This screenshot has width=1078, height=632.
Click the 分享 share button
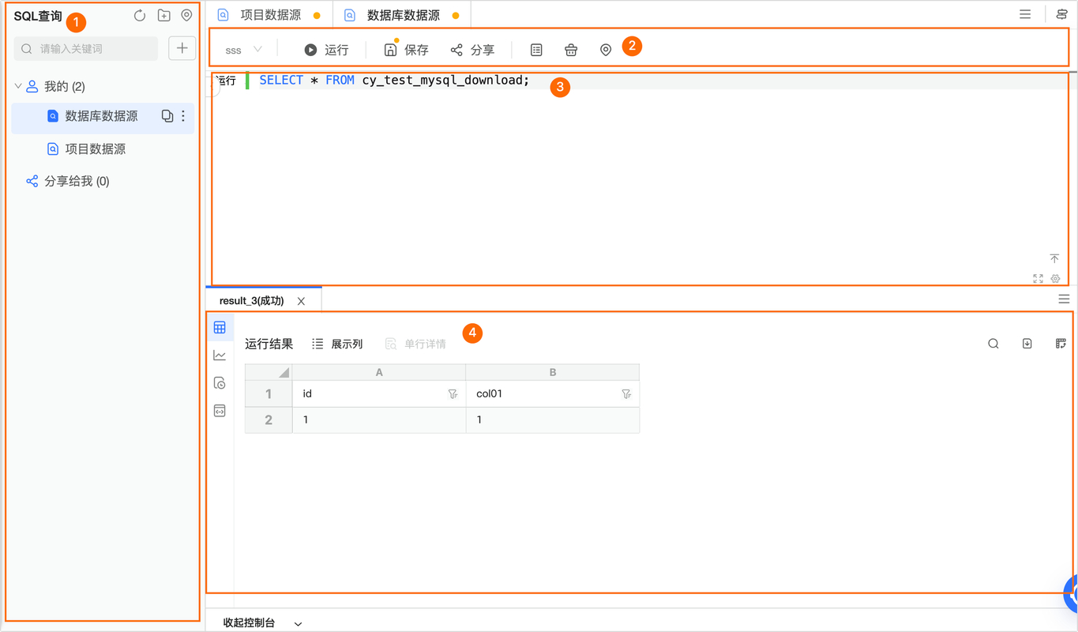click(x=472, y=49)
